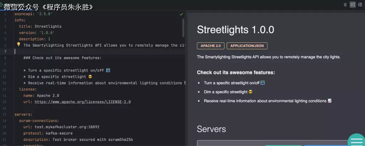365x146 pixels.
Task: Select the editor and preview split view
Action: point(353,5)
